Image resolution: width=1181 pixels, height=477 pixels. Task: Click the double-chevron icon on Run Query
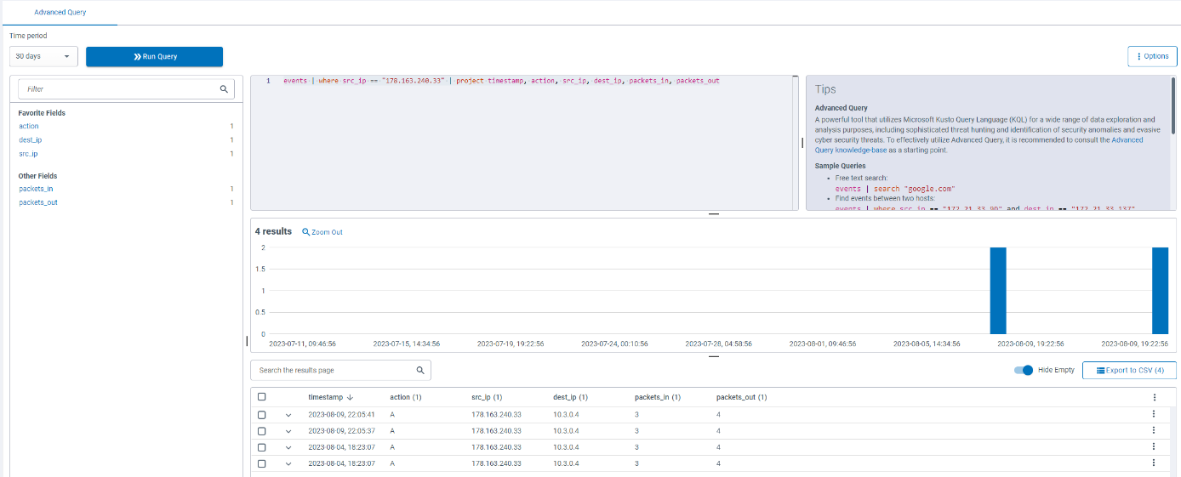click(137, 57)
